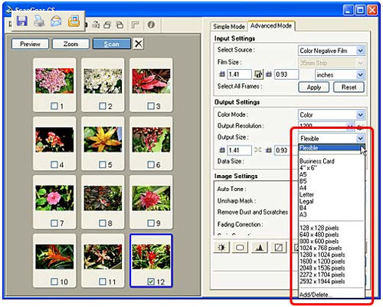Open the disabled Film Size 35mm Strip dropdown
This screenshot has height=307, width=383.
pos(331,63)
